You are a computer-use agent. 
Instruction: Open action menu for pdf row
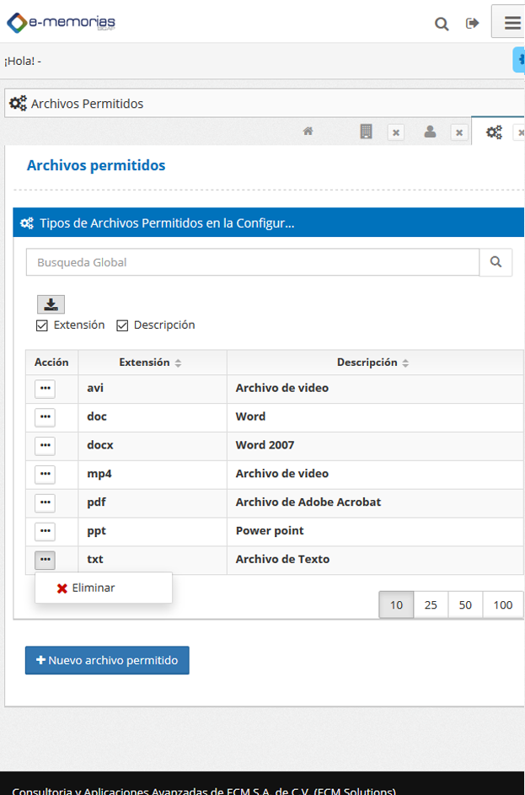coord(46,502)
